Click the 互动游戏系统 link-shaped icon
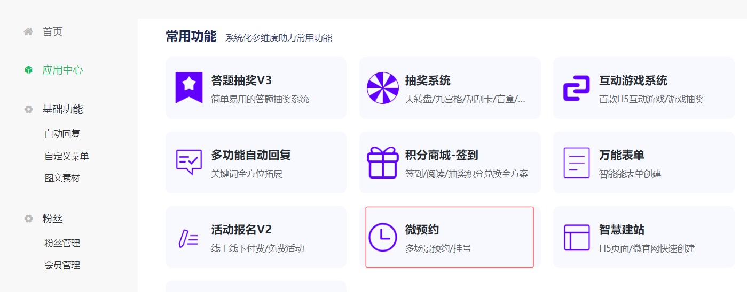Viewport: 747px width, 292px height. 577,88
